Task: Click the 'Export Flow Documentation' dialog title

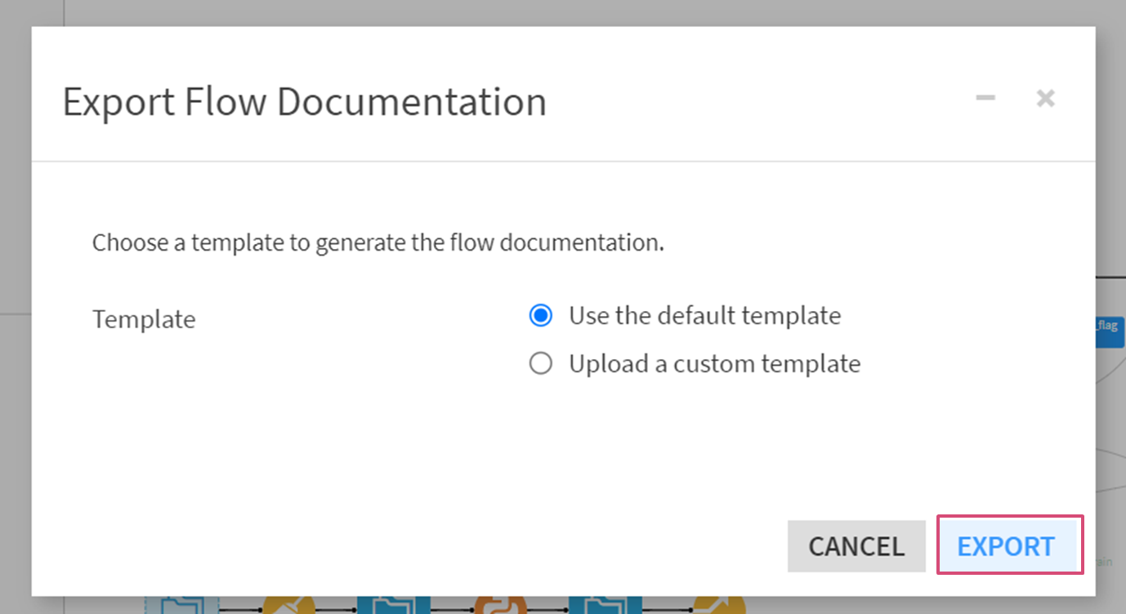Action: tap(304, 102)
